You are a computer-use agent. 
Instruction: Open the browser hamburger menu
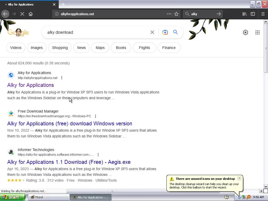[263, 14]
